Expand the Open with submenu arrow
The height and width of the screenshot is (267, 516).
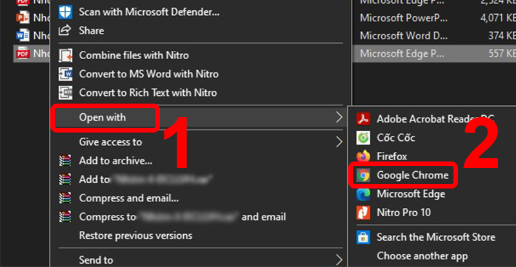[x=339, y=117]
